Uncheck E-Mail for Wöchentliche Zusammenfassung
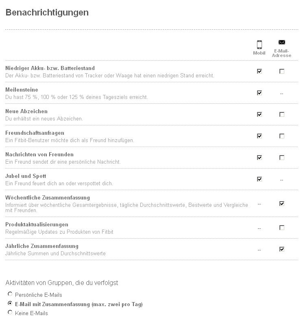The width and height of the screenshot is (303, 320). click(x=282, y=204)
